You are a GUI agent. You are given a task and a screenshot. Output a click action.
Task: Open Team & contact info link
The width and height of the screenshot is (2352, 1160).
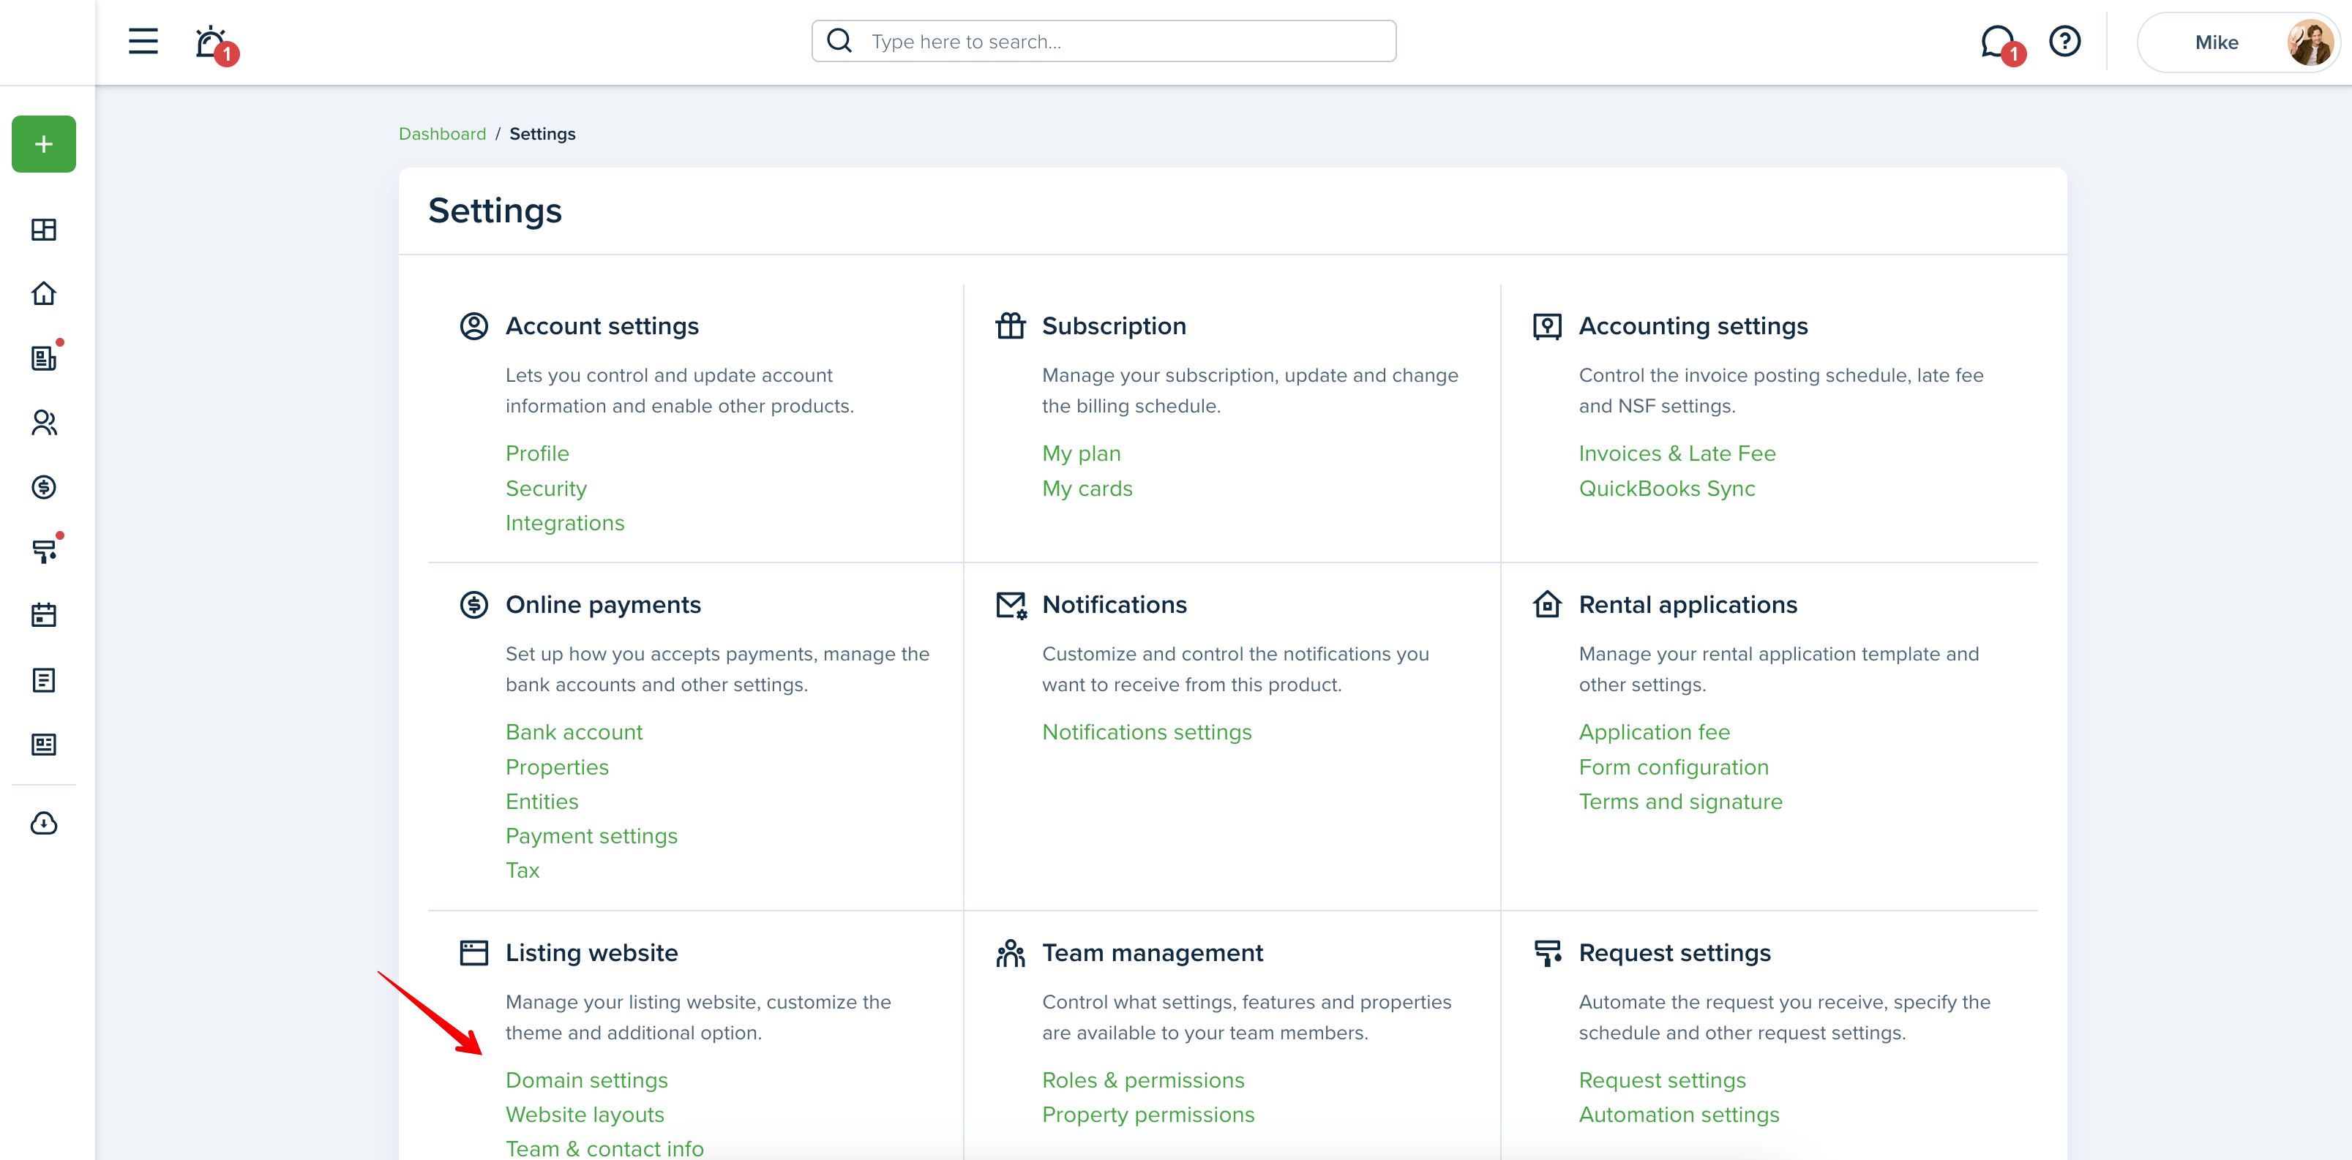[x=604, y=1149]
